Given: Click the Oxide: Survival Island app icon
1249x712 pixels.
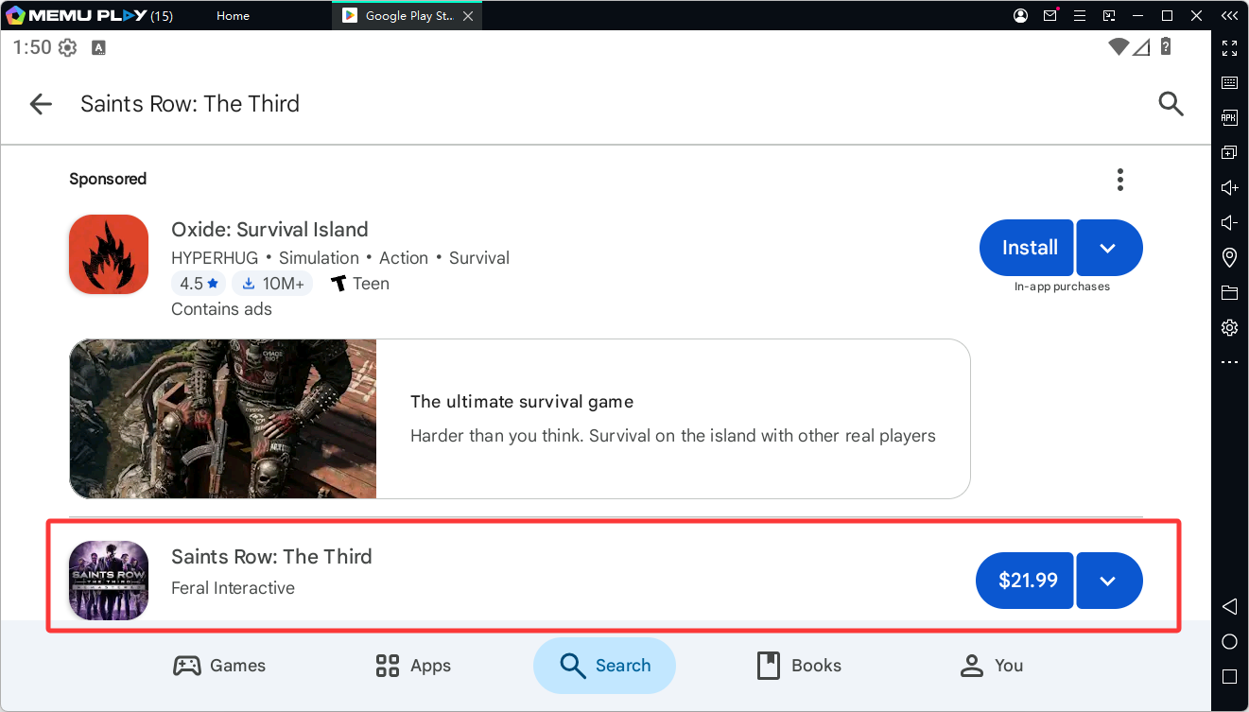Looking at the screenshot, I should point(109,254).
